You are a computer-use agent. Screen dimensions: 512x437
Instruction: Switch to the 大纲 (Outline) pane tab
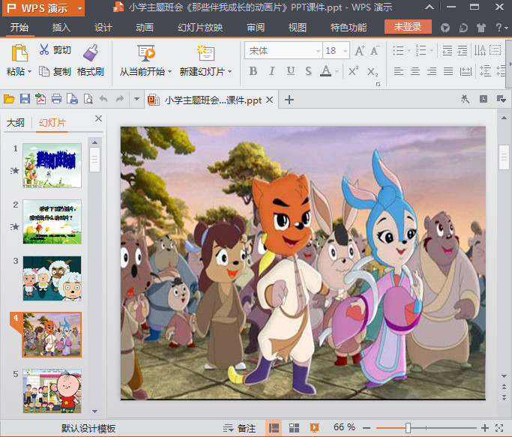click(16, 123)
